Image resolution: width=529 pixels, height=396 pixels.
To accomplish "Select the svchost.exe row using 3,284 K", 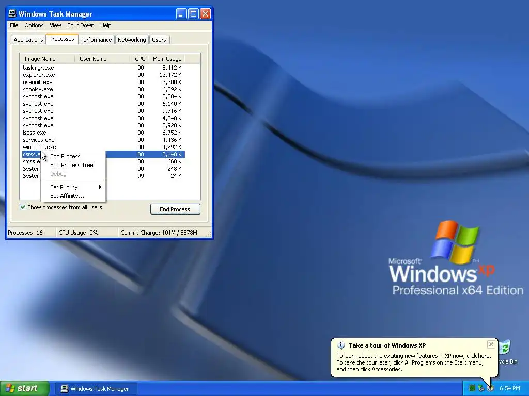I will [102, 96].
